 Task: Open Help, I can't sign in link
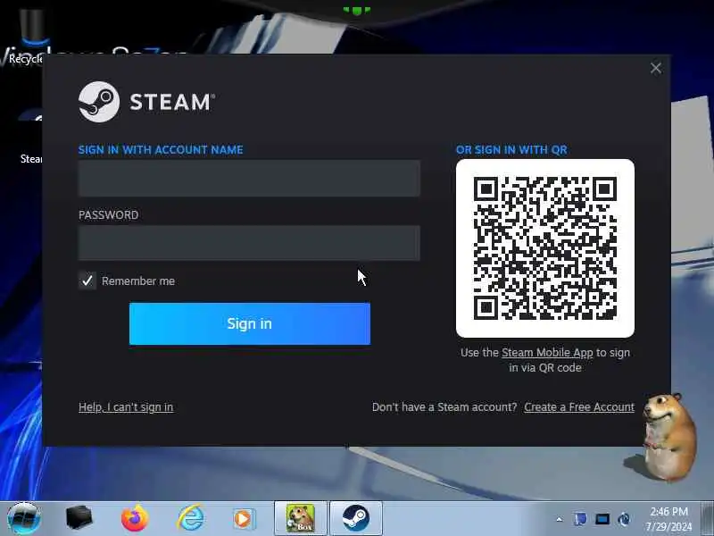(x=126, y=407)
